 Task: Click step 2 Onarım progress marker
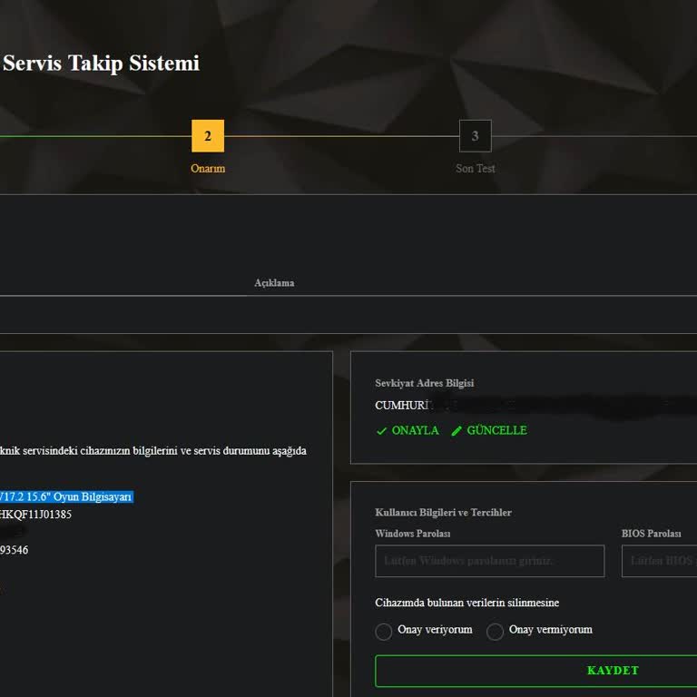tap(208, 135)
